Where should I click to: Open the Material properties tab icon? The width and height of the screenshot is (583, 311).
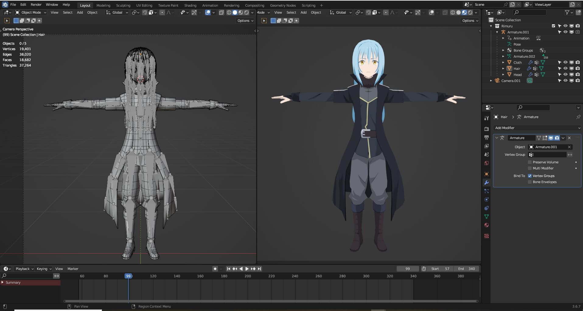coord(486,225)
